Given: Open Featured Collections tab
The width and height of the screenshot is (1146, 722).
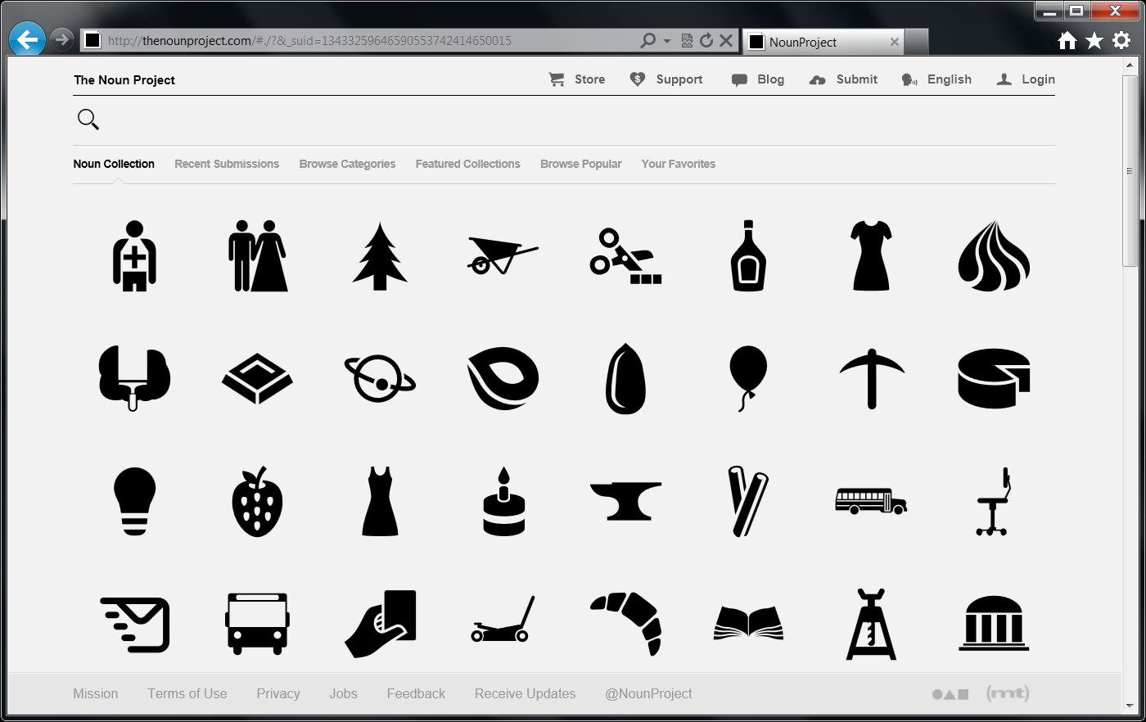Looking at the screenshot, I should click(467, 164).
